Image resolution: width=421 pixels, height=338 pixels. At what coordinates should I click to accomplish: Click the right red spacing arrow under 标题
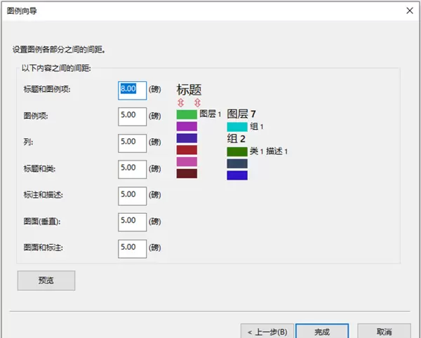coord(197,102)
